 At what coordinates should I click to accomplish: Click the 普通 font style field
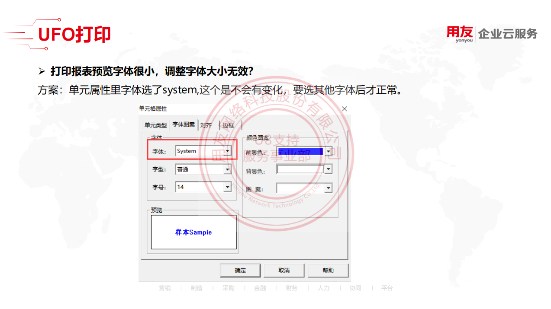click(x=200, y=169)
